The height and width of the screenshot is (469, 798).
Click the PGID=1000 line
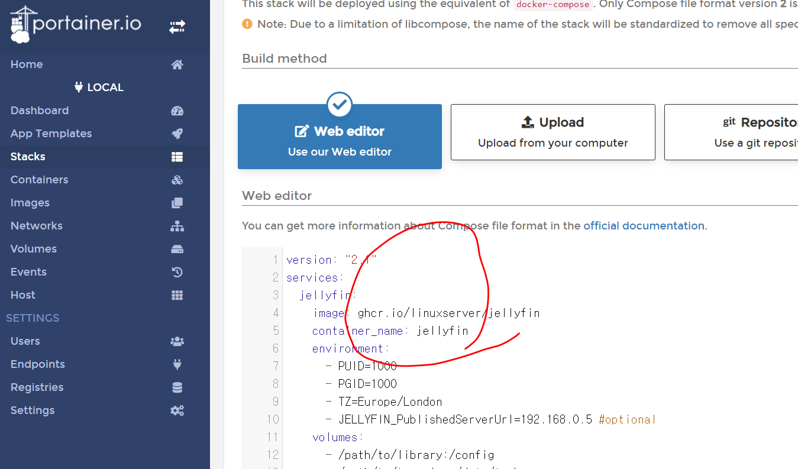point(361,384)
